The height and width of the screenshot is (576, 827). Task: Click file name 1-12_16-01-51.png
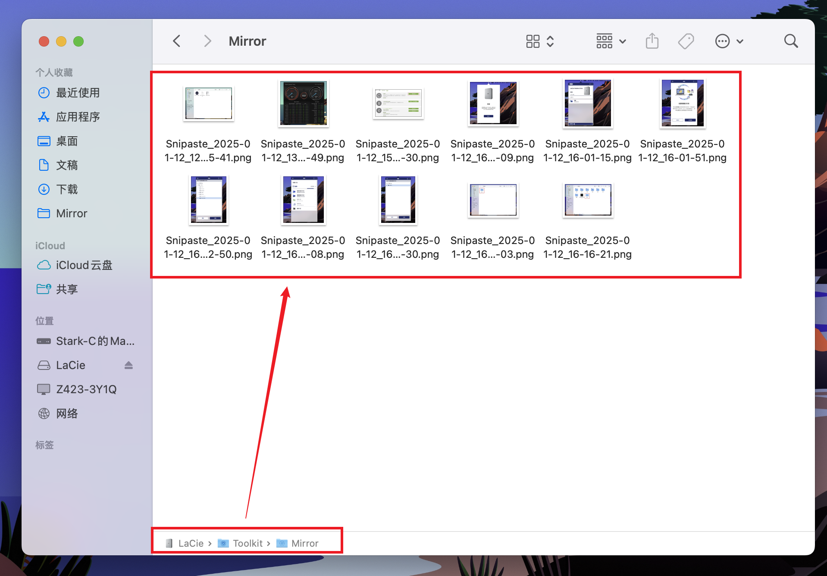(x=682, y=158)
